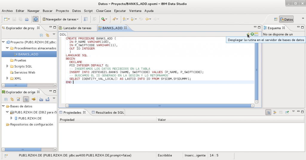306x160 pixels.
Task: Click the new SQL script icon
Action: [18, 99]
